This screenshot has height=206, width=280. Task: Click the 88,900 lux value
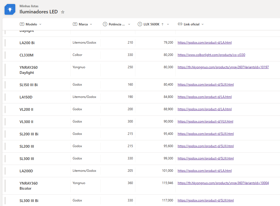[x=168, y=109]
